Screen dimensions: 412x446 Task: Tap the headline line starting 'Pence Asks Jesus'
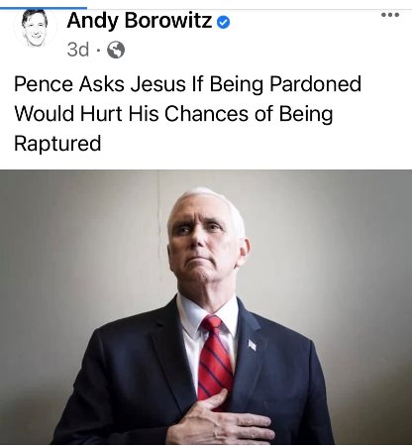point(187,84)
